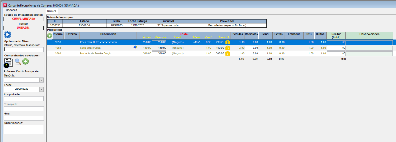The image size is (396, 142).
Task: Click yellow price tag on Coca Cola 1Litro row
Action: click(227, 42)
